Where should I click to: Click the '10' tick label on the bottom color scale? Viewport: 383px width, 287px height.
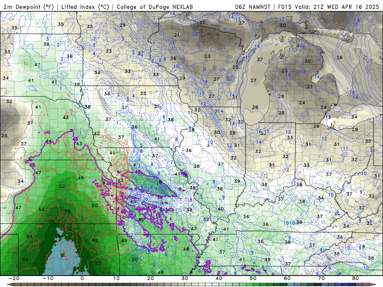tap(116, 278)
